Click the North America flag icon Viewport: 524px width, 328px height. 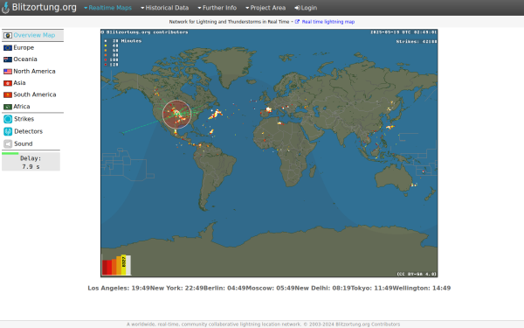[x=8, y=72]
